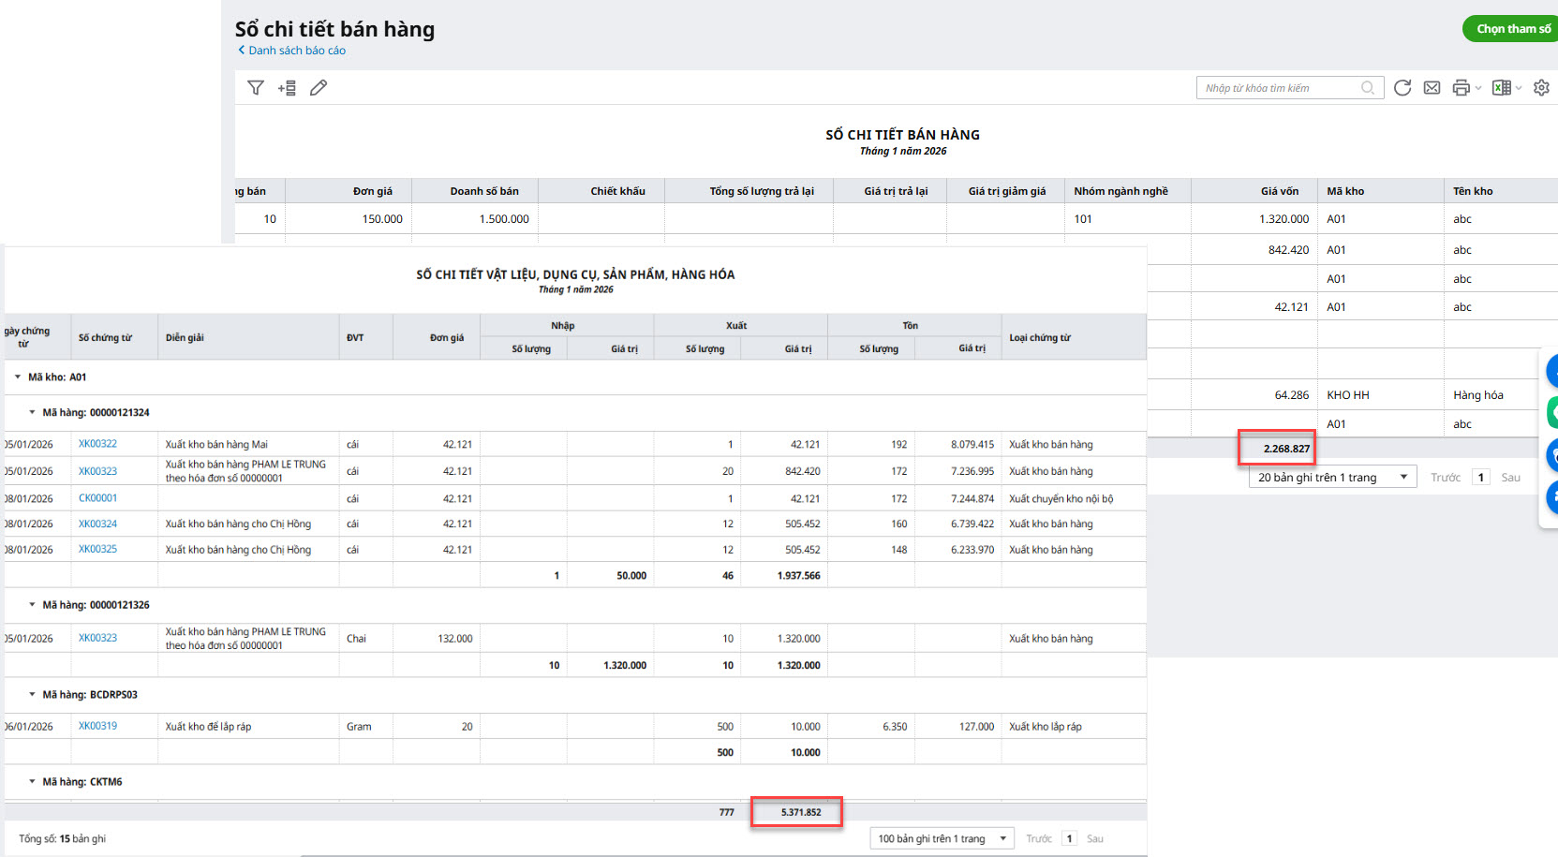Click the 'Giá vốn' column header
This screenshot has height=857, width=1558.
1279,191
